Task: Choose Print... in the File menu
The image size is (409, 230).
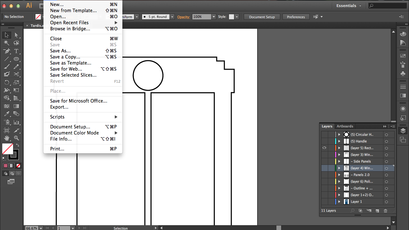Action: tap(83, 149)
